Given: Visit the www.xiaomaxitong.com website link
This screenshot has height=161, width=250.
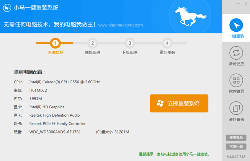Looking at the screenshot, I should [x=120, y=25].
